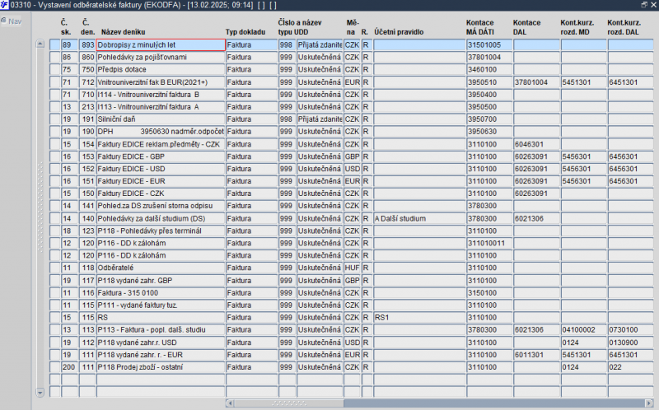Click journal number 893 cell
This screenshot has width=659, height=410.
pyautogui.click(x=87, y=45)
